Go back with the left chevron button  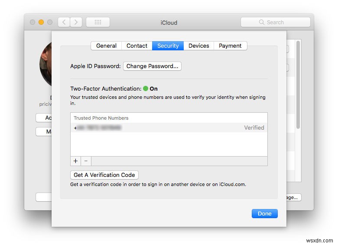click(64, 22)
